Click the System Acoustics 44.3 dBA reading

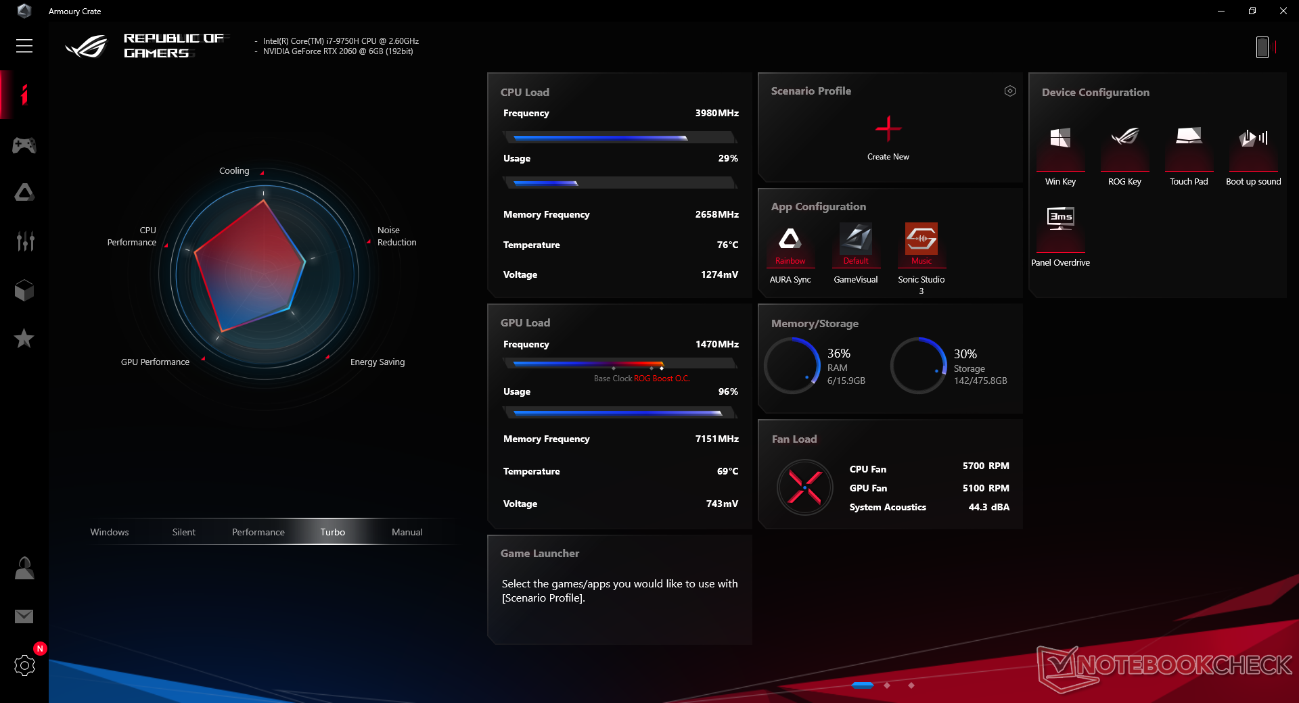pyautogui.click(x=989, y=507)
